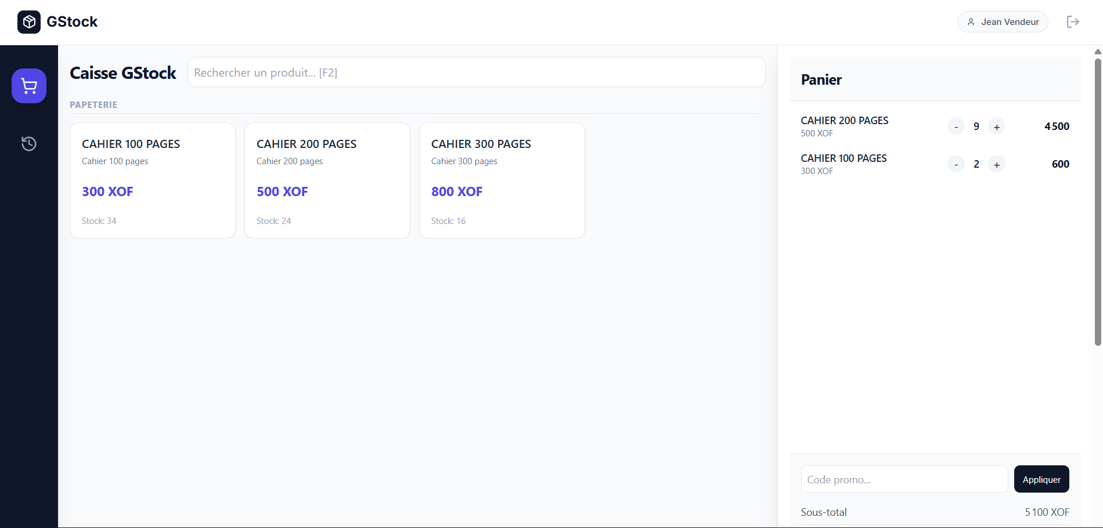Click the 800 XOF price label
The height and width of the screenshot is (528, 1103).
click(457, 191)
